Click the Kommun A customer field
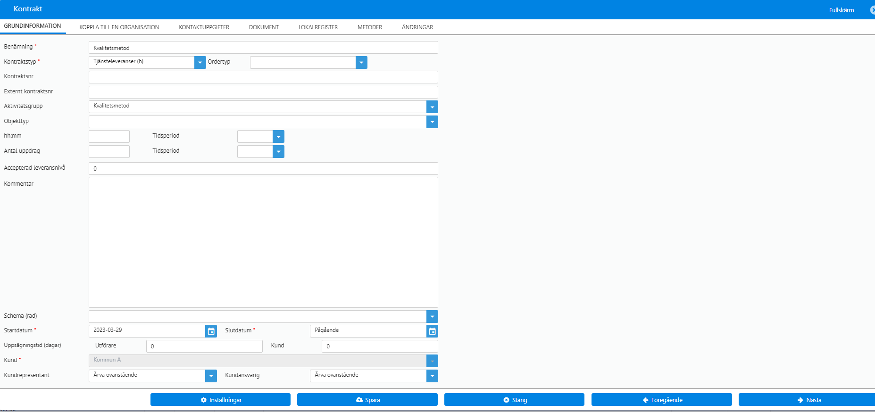Viewport: 875px width, 412px height. point(258,361)
